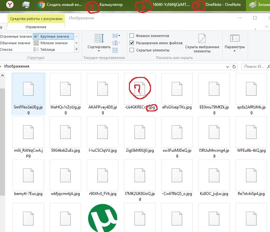Select file SmFFko3aUEg.jpg
Viewport: 270px width, 232px height.
pos(28,94)
